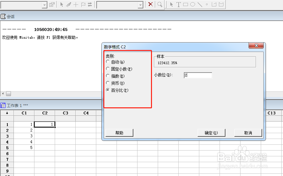Select the C3 column header

65,113
